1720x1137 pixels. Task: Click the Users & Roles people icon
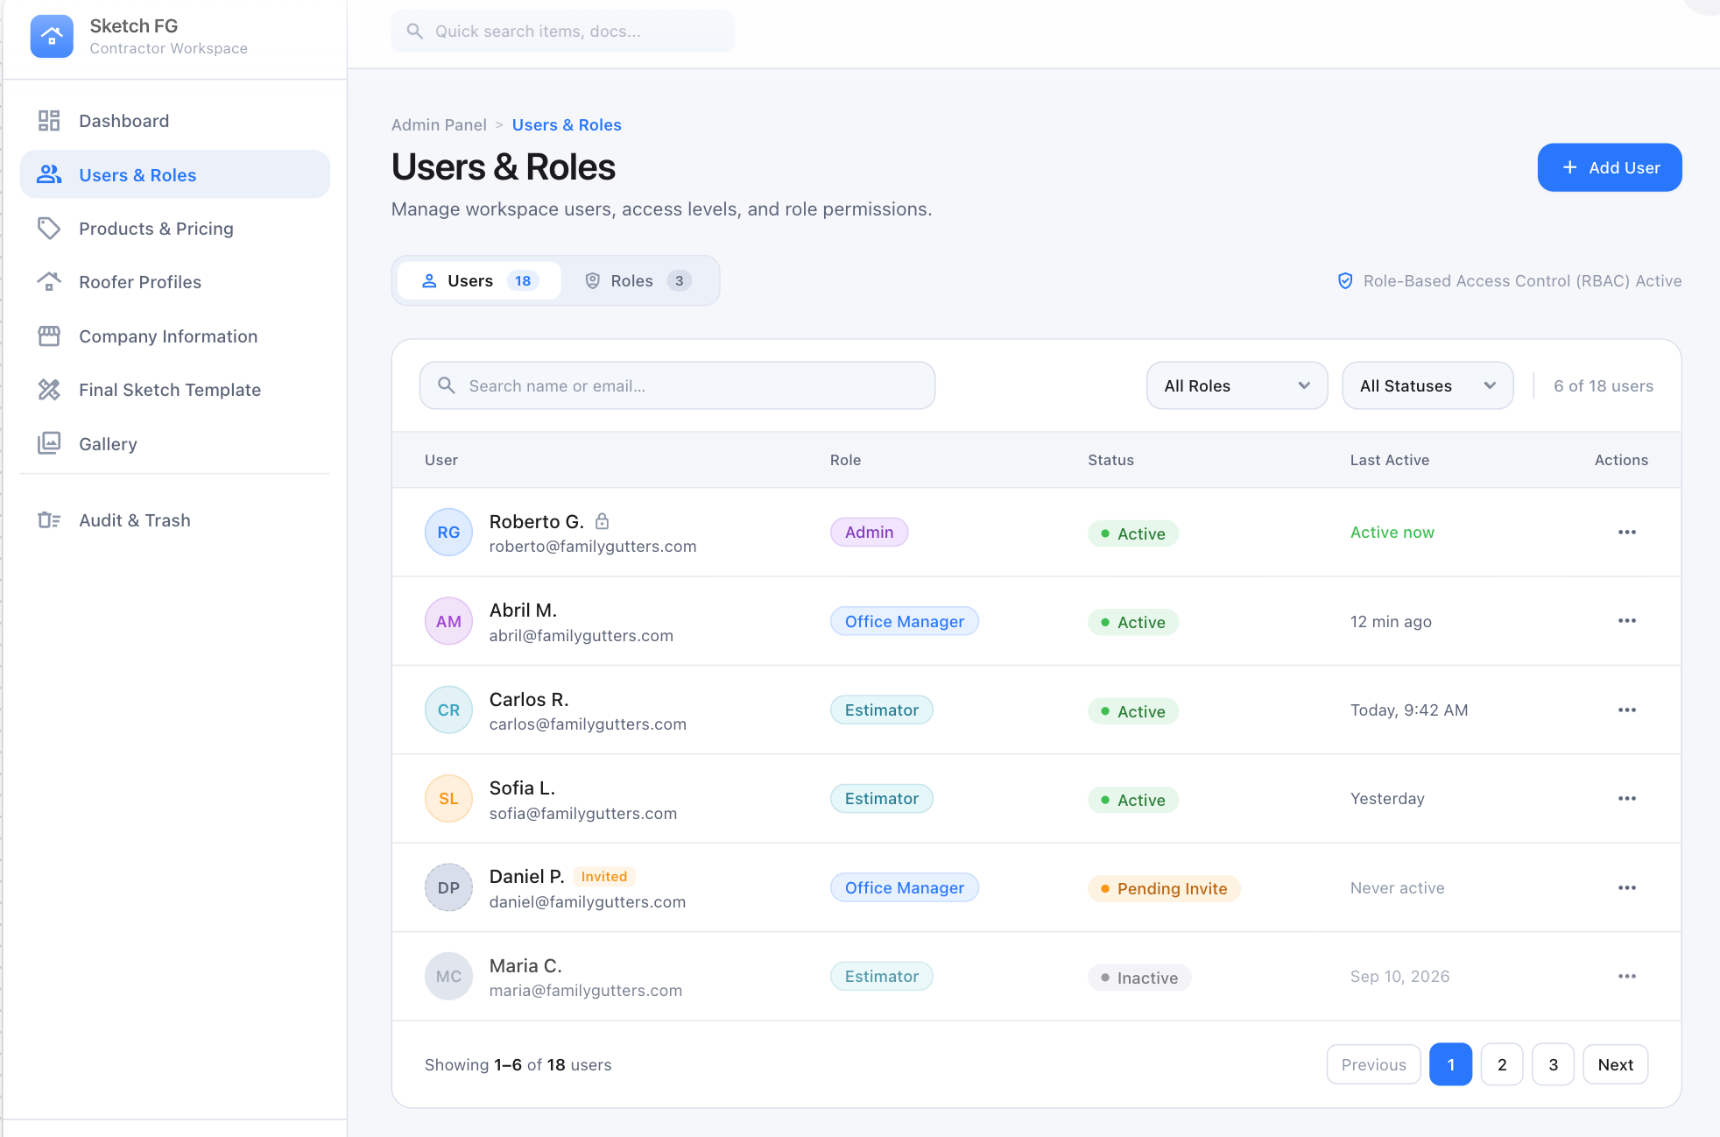tap(49, 174)
